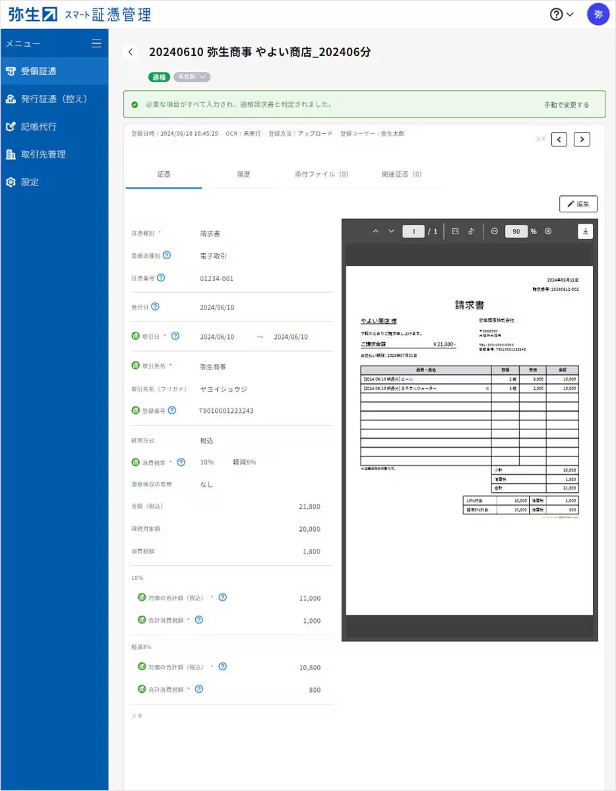616x791 pixels.
Task: Open the 添付ファイル (0) tab
Action: 321,174
